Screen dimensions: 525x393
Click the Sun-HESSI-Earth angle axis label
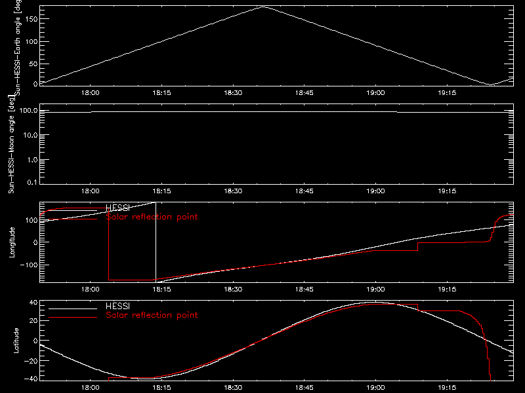point(18,48)
